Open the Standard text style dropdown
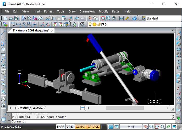182x130 pixels. coord(163,18)
